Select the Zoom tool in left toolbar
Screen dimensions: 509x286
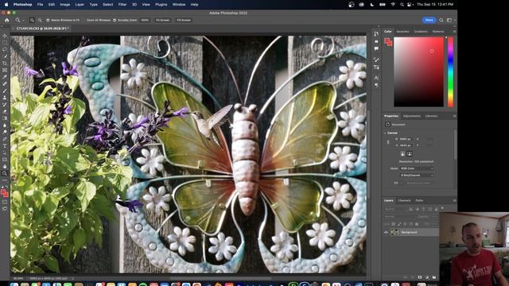point(5,173)
